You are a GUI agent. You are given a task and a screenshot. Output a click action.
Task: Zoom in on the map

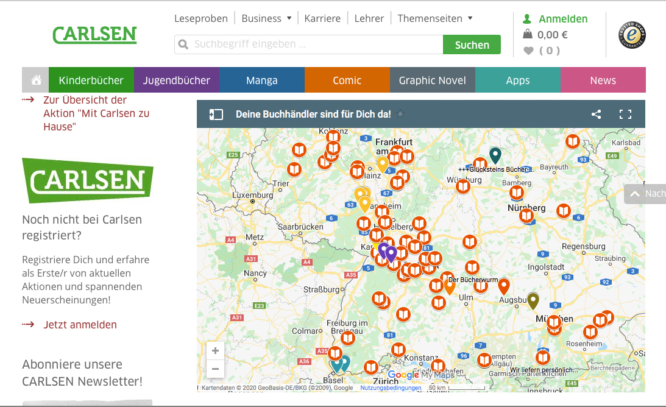214,351
